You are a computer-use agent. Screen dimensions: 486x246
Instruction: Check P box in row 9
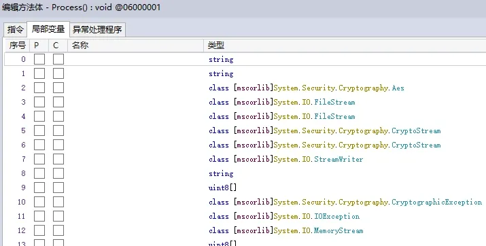coord(39,188)
